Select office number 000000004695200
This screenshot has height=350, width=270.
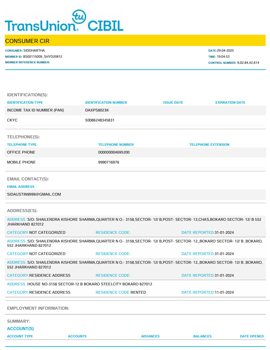click(114, 152)
